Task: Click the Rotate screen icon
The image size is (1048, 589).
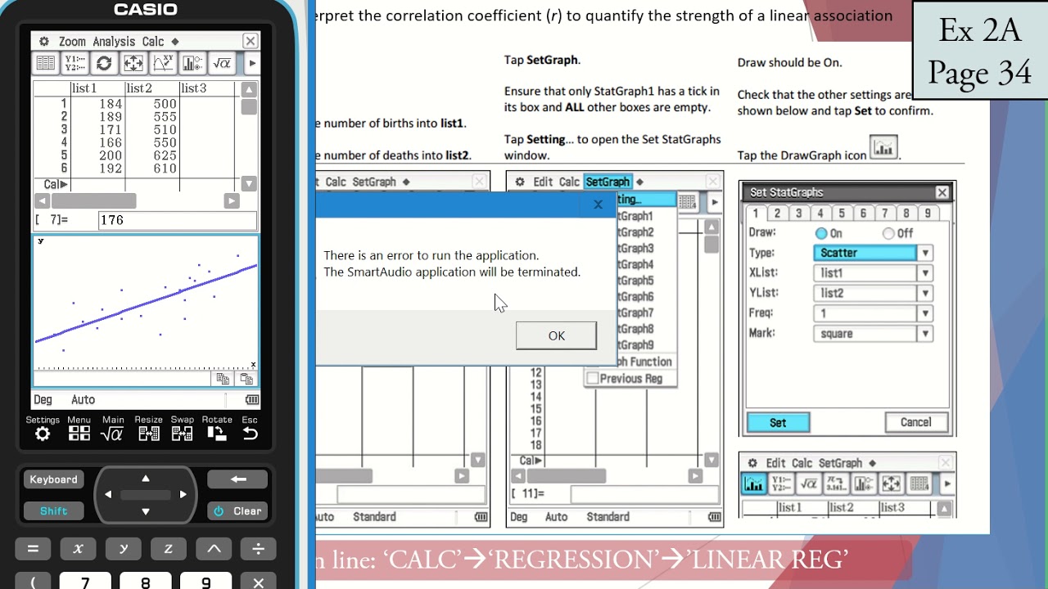Action: [x=216, y=434]
